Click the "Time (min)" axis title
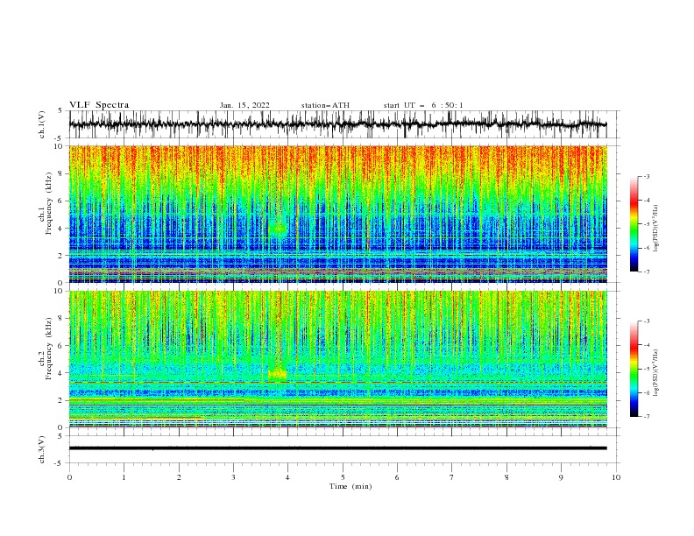 (x=351, y=486)
